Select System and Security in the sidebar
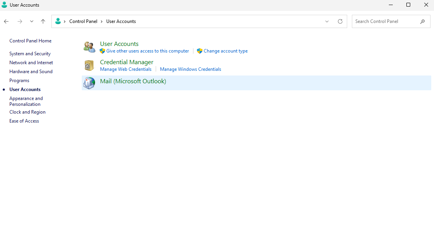Screen dimensions: 434x228 [30, 53]
